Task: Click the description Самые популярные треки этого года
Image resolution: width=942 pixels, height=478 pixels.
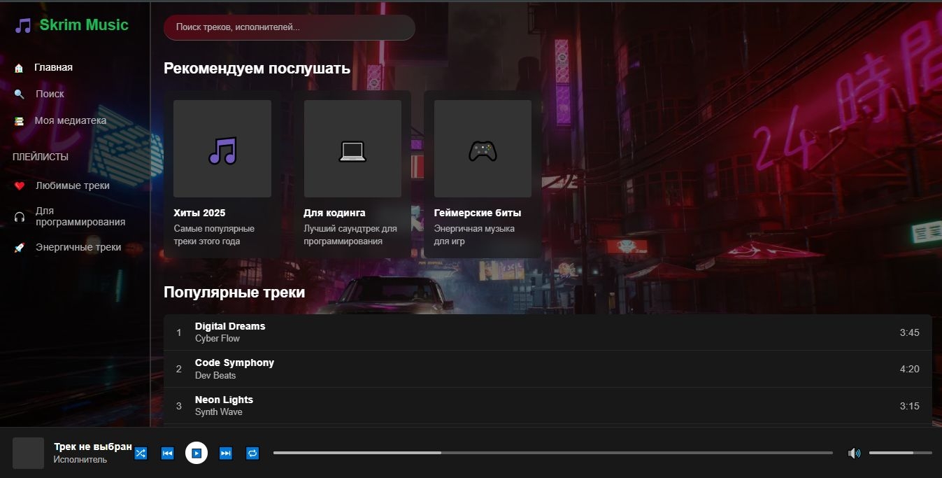Action: click(214, 235)
